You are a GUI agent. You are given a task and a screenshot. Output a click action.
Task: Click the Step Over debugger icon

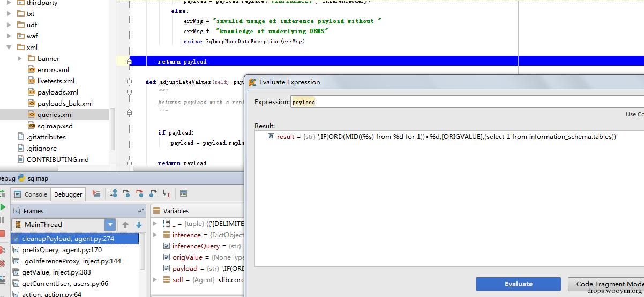(x=113, y=194)
